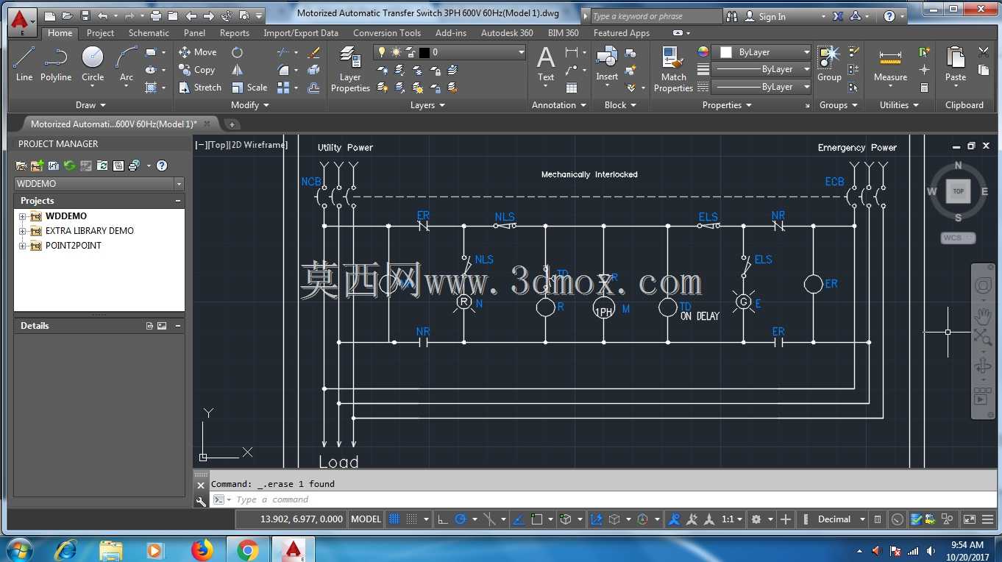Switch to the Panel ribbon tab

(194, 33)
